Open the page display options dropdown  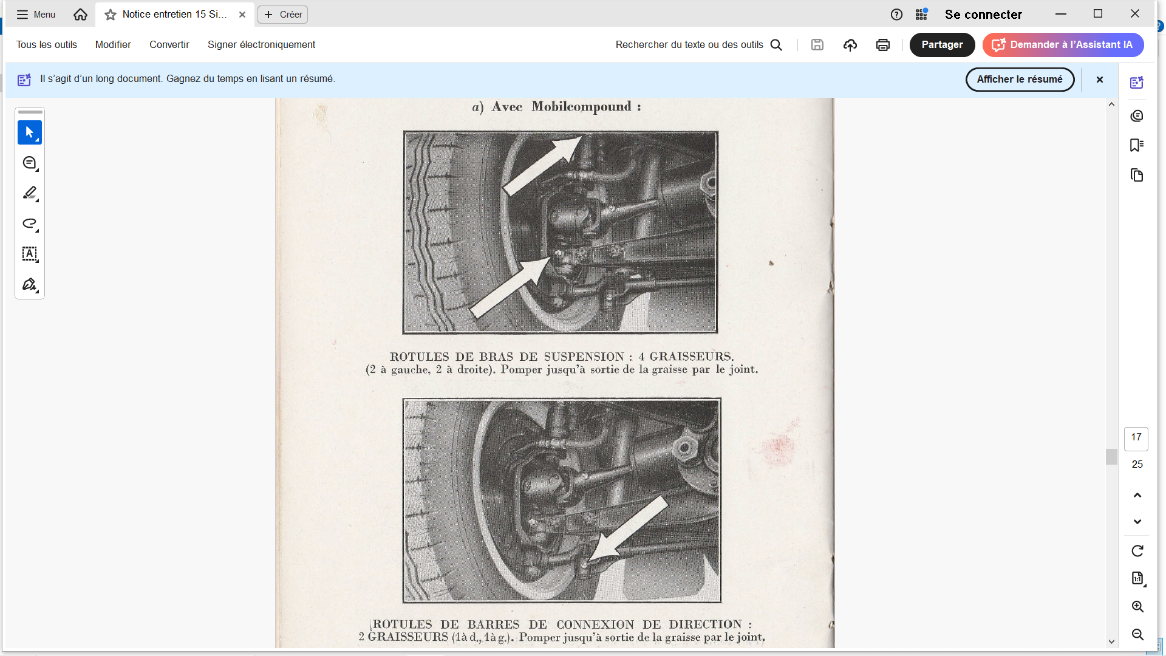pos(1138,579)
